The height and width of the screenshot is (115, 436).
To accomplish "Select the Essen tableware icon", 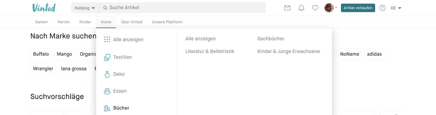I will 107,91.
